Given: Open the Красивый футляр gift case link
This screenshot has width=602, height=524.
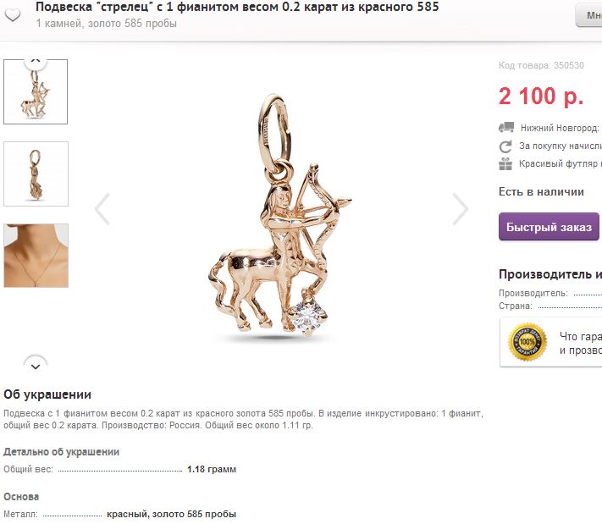Looking at the screenshot, I should pyautogui.click(x=561, y=163).
